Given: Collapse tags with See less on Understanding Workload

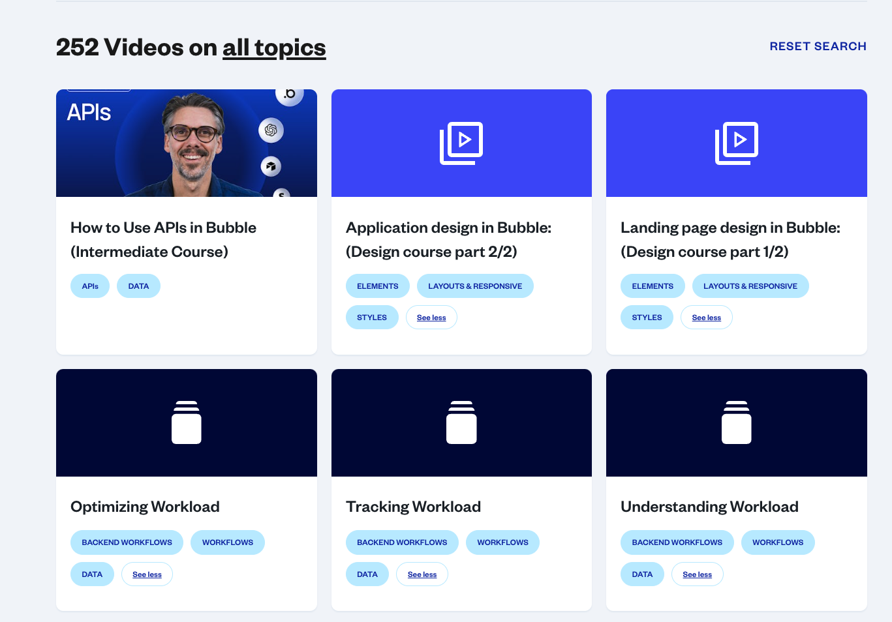Looking at the screenshot, I should [698, 574].
